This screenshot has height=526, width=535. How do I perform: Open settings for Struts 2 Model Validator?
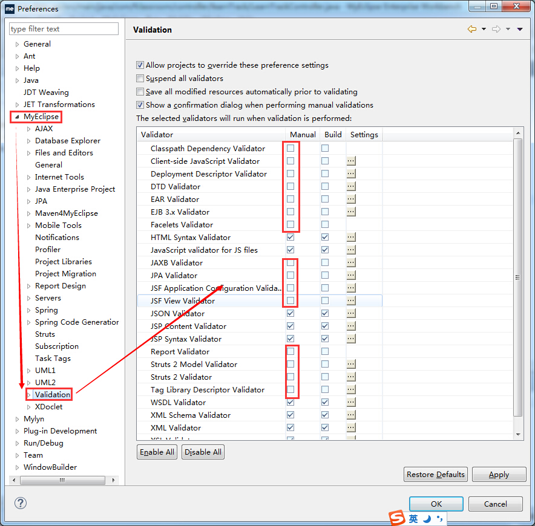(351, 364)
